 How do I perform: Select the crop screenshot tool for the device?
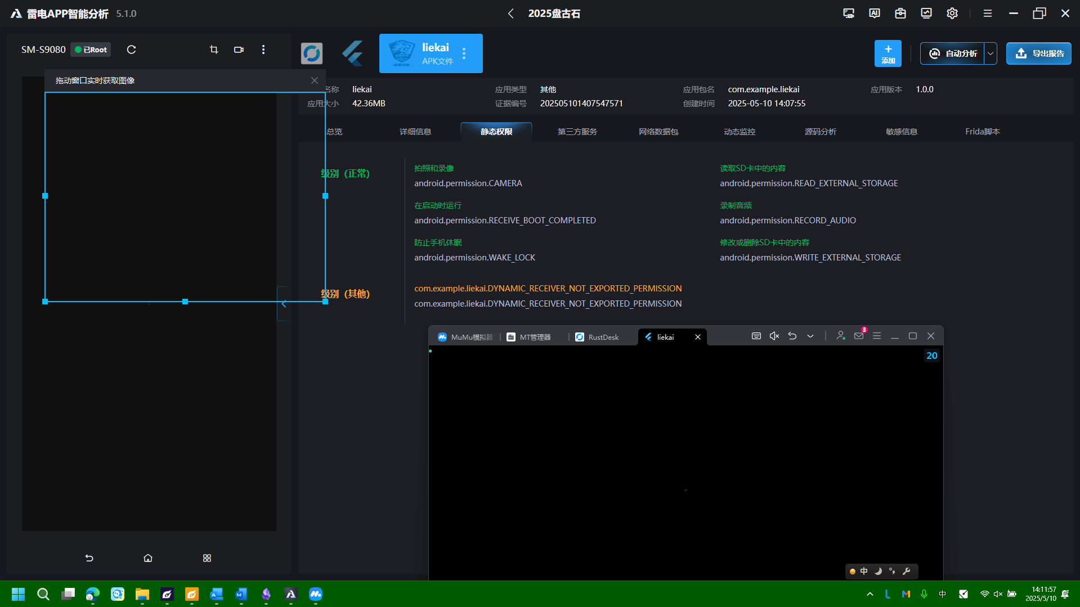(x=214, y=50)
